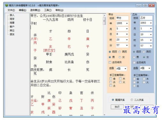This screenshot has width=162, height=120.
Task: Select 阴历 radio for 乙方
Action: point(144,52)
